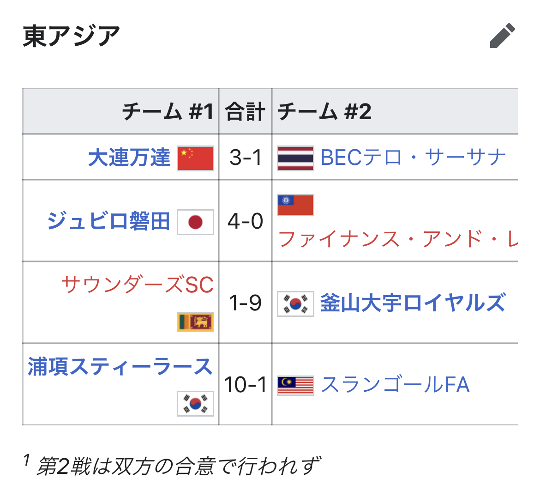The width and height of the screenshot is (540, 497).
Task: Open the 大連万達 team link
Action: 129,158
